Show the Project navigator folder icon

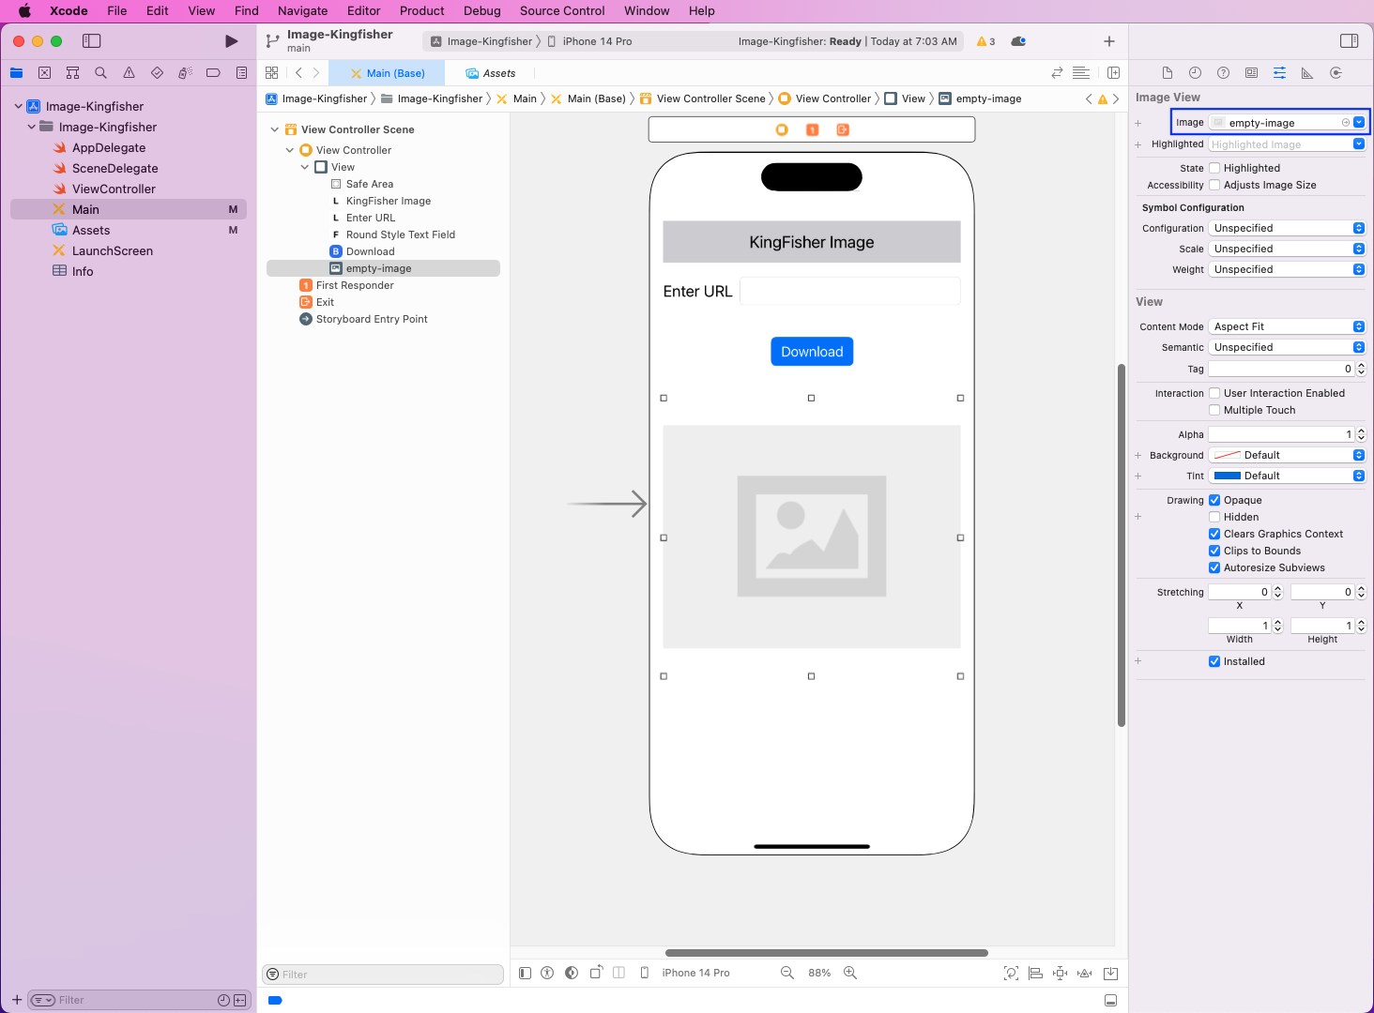(17, 73)
